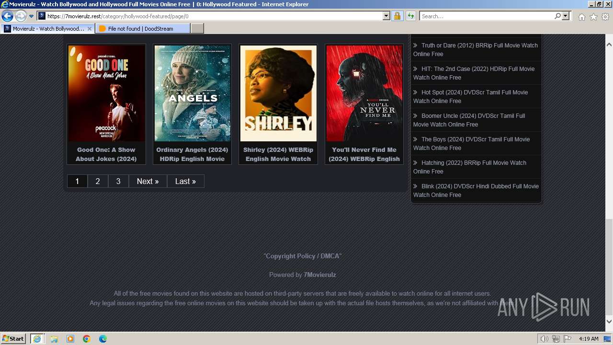Click page scrollbar down arrow
The width and height of the screenshot is (613, 345).
pyautogui.click(x=609, y=322)
